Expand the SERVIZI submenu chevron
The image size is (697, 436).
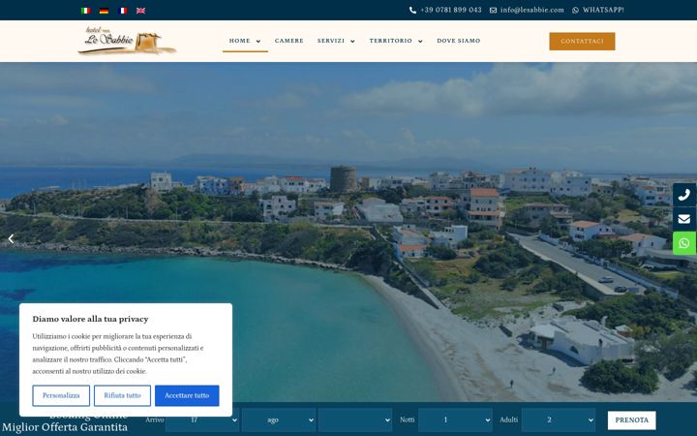tap(352, 42)
